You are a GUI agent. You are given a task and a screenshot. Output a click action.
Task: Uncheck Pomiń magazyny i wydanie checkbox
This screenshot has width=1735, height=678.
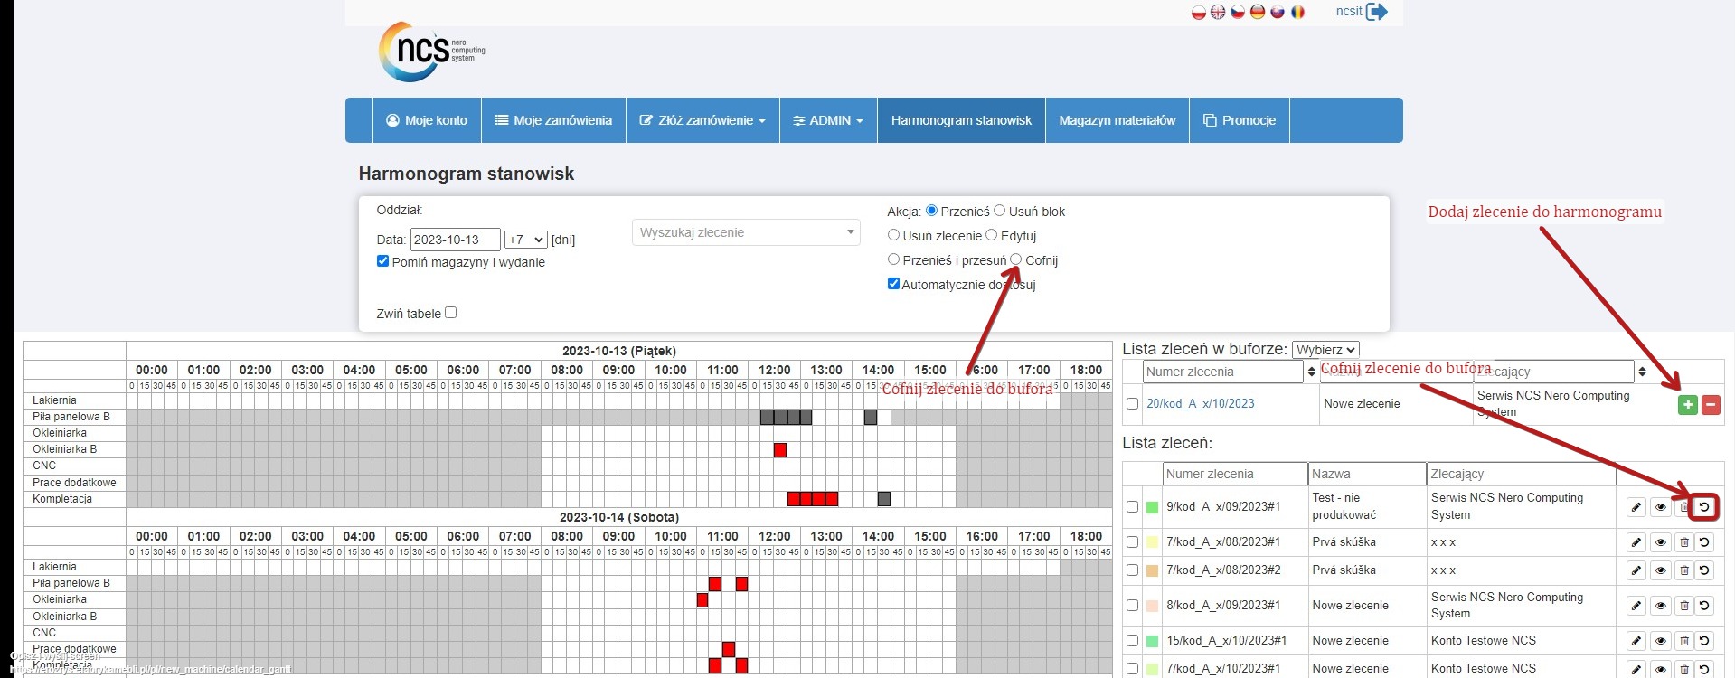pos(383,261)
